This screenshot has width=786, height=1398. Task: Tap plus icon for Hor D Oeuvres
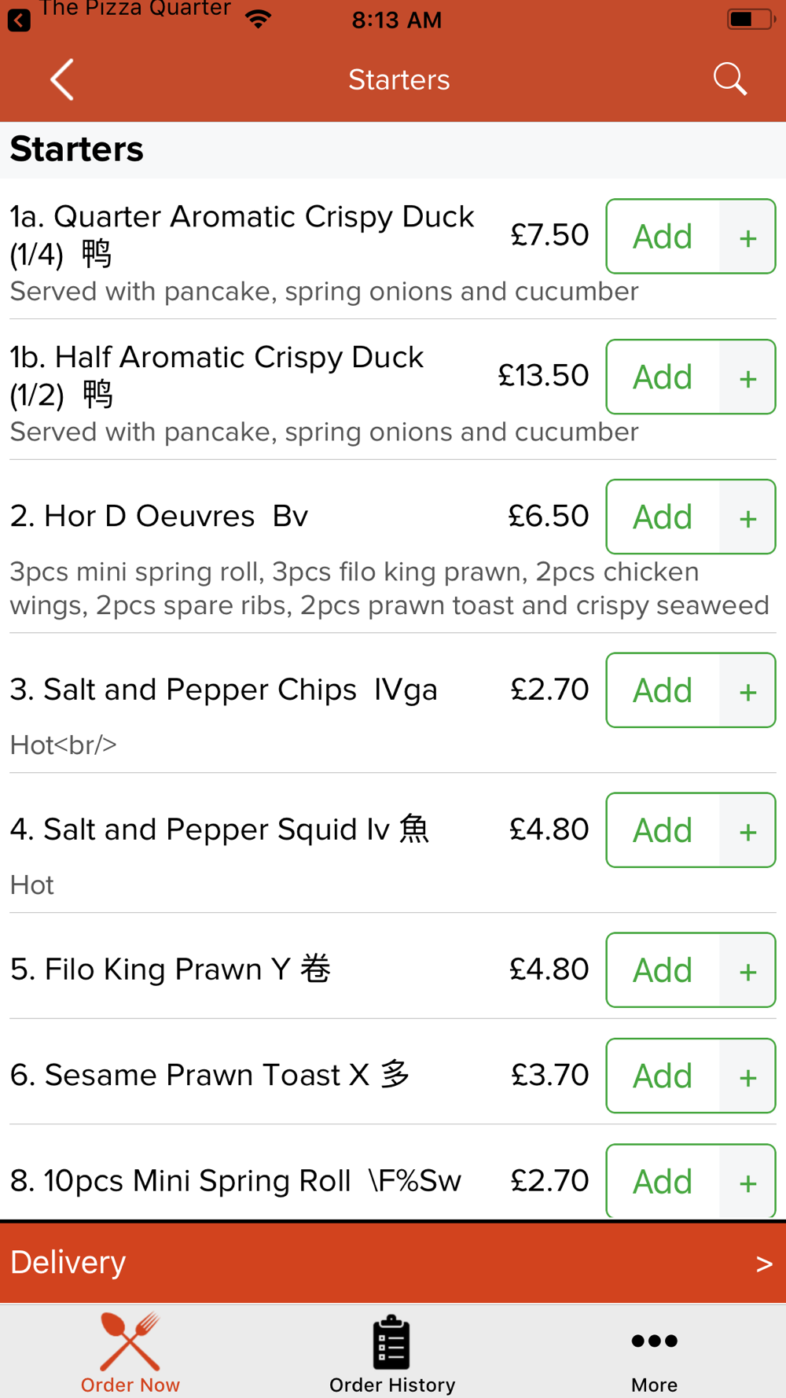pos(747,517)
